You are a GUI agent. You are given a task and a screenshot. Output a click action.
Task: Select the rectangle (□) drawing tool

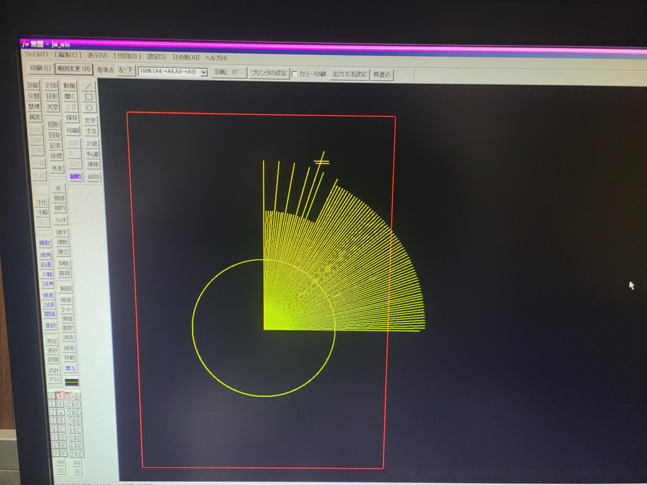pyautogui.click(x=90, y=97)
